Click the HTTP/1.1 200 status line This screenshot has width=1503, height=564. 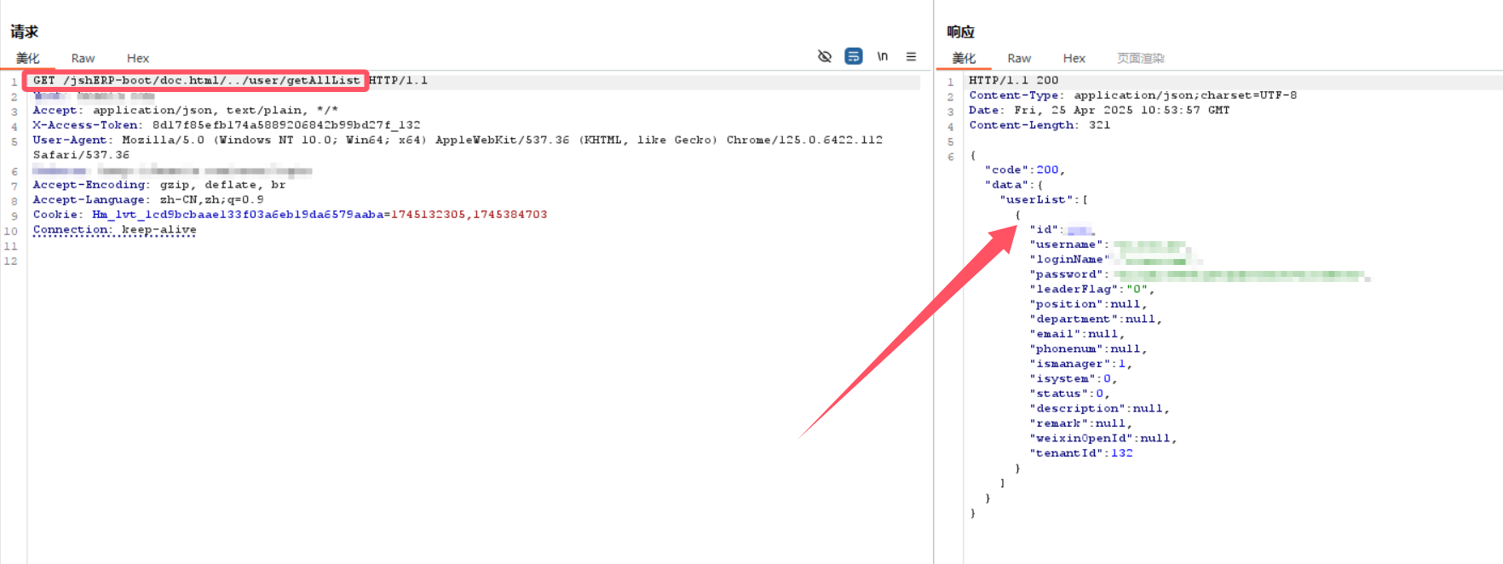[x=1013, y=80]
